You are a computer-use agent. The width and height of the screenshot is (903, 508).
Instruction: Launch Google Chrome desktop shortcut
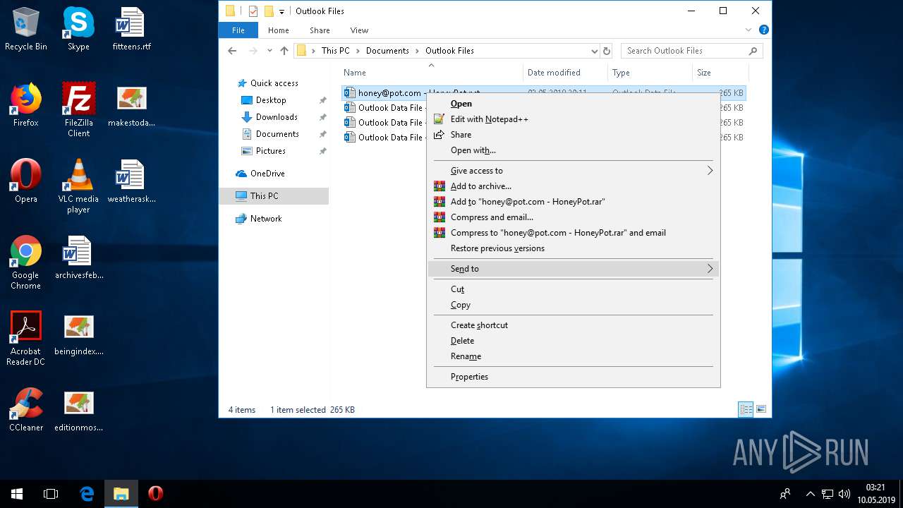26,262
